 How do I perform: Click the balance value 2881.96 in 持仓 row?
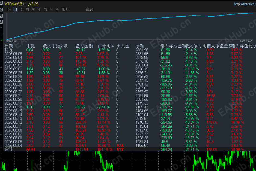pyautogui.click(x=142, y=50)
